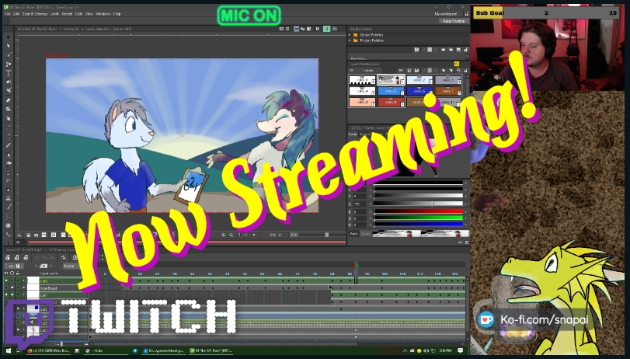This screenshot has height=359, width=630.
Task: Toggle lock icon in Level Palette toolbar
Action: click(466, 71)
